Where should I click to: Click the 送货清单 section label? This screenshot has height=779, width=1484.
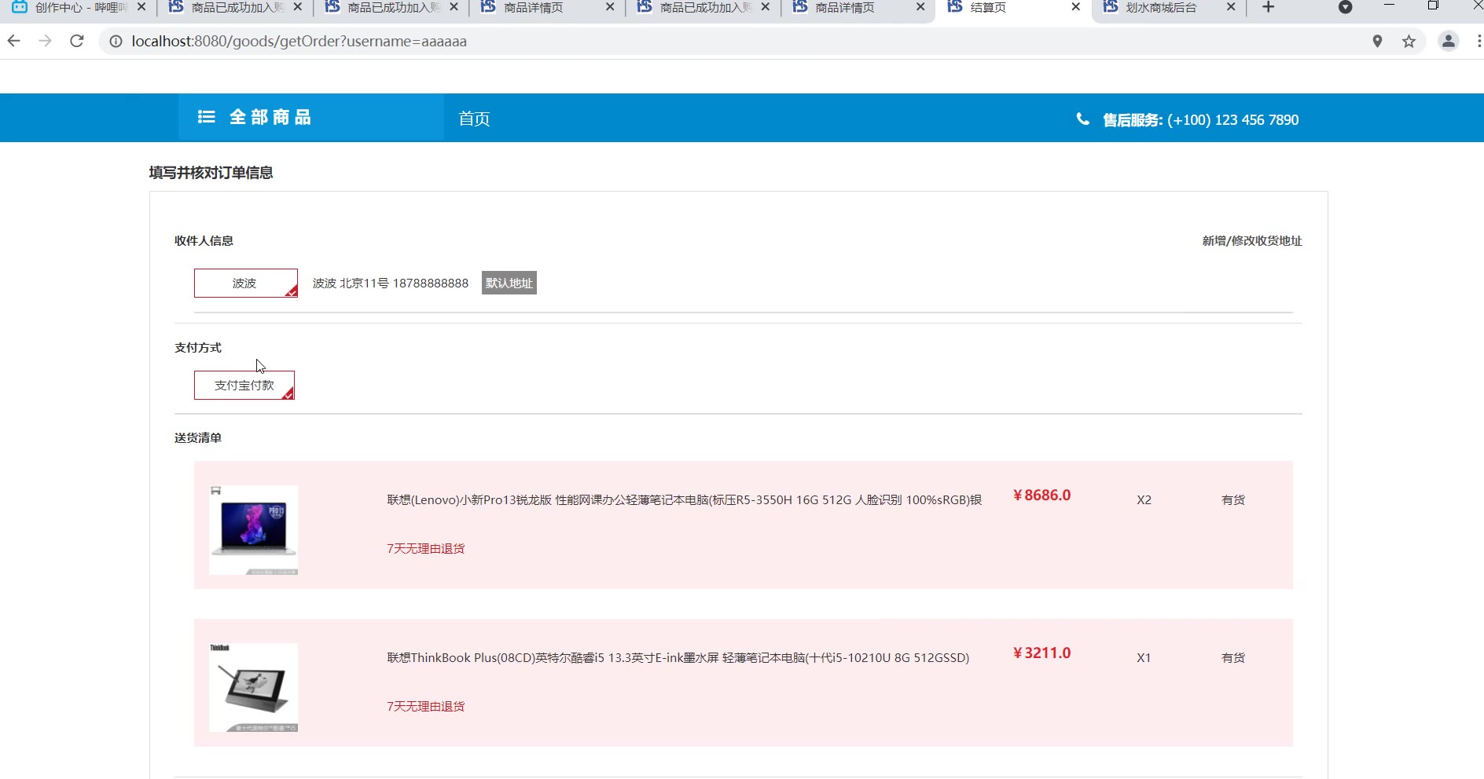pos(198,438)
